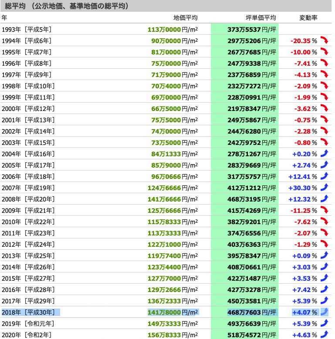Click the red down arrow in 1996年 row
The image size is (335, 339).
324,63
